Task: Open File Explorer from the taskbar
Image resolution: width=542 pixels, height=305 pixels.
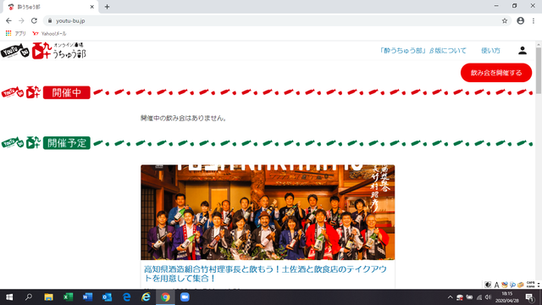Action: click(x=48, y=297)
